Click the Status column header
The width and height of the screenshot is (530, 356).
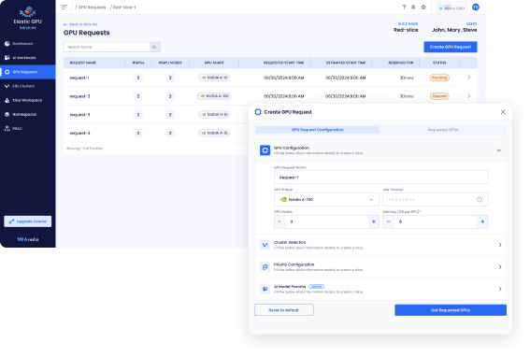pos(439,63)
